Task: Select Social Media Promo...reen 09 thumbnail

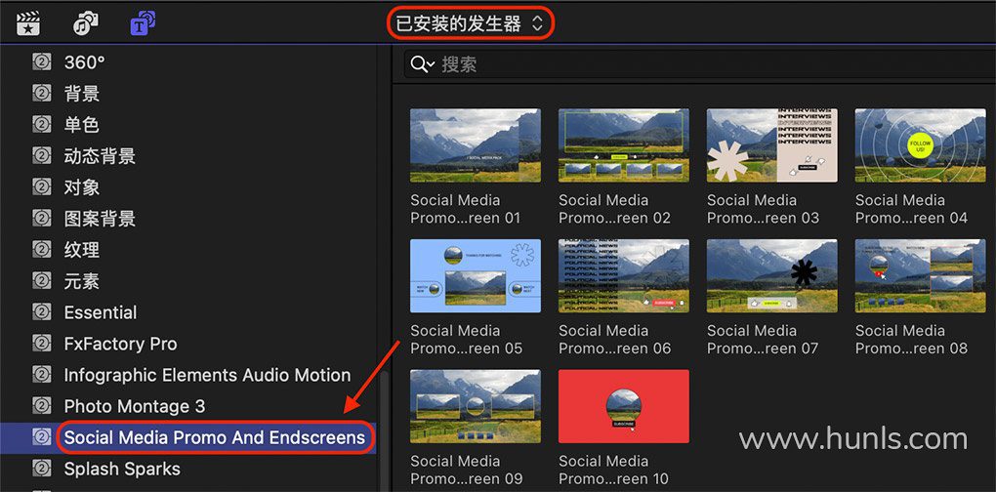Action: 476,406
